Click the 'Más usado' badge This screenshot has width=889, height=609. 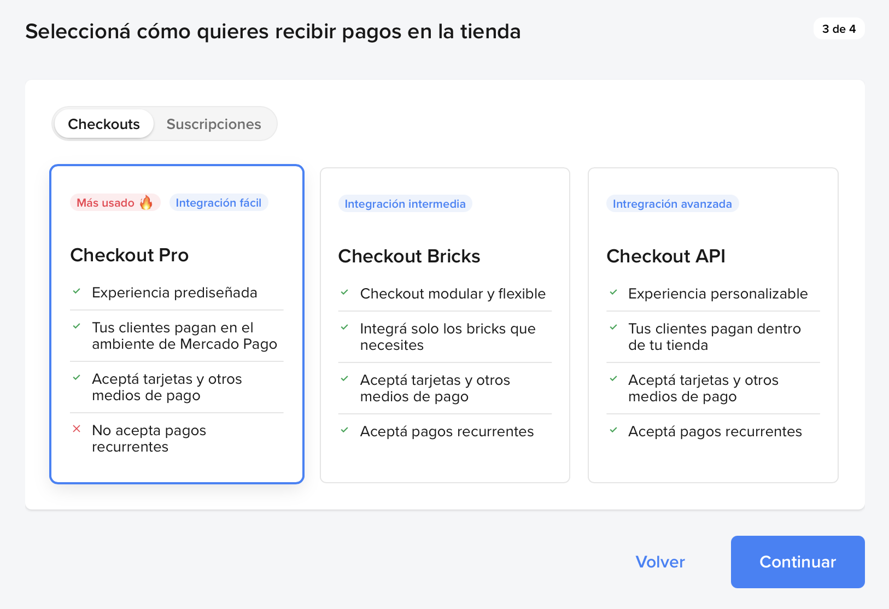(115, 203)
